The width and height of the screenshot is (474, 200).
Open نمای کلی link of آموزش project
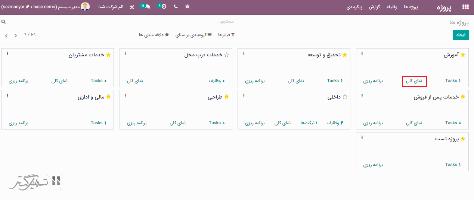click(414, 81)
